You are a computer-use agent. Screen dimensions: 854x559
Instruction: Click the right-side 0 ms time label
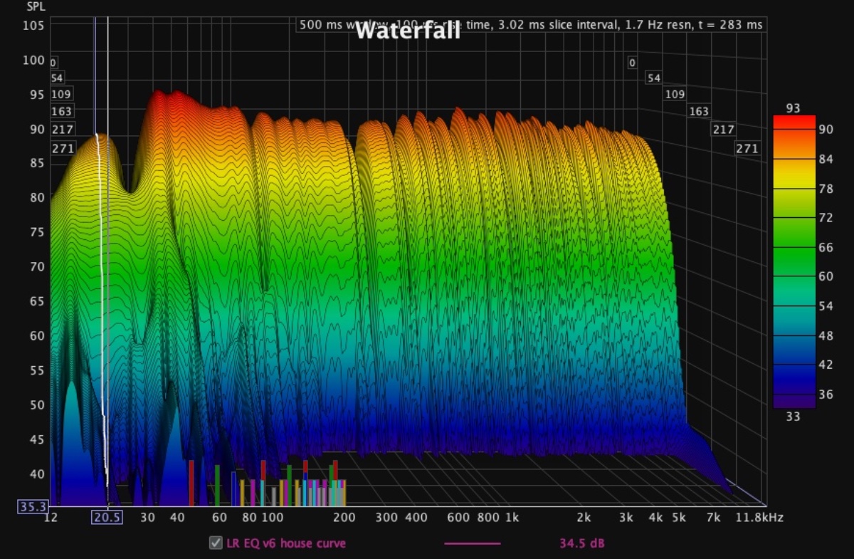tap(632, 63)
